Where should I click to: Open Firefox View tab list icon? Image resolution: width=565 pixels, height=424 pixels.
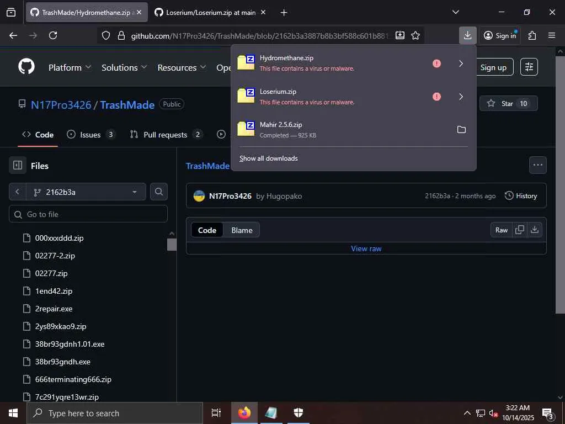11,12
